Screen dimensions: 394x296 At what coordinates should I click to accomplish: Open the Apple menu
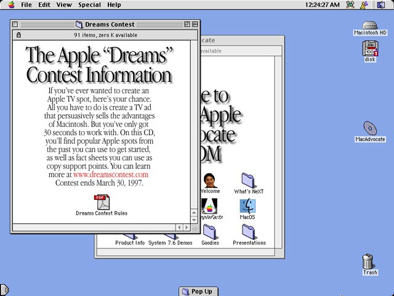click(x=10, y=5)
